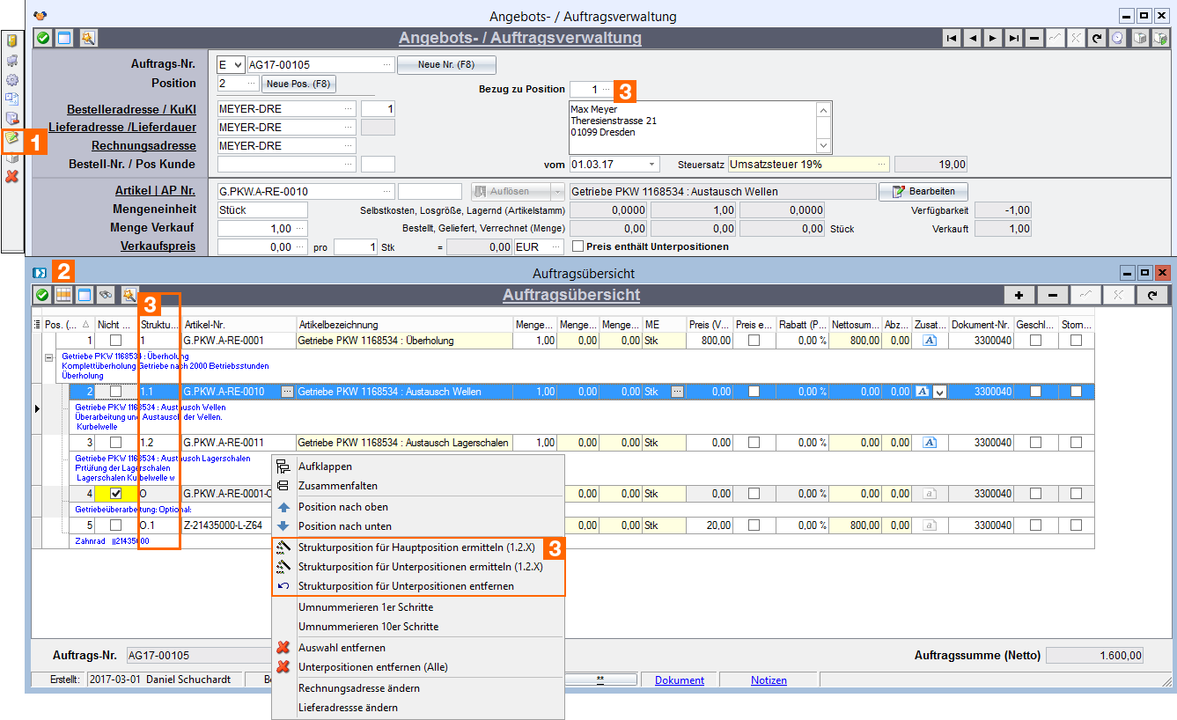Click the 'Neue Pos. (F8)' button
The image size is (1177, 720).
click(298, 84)
